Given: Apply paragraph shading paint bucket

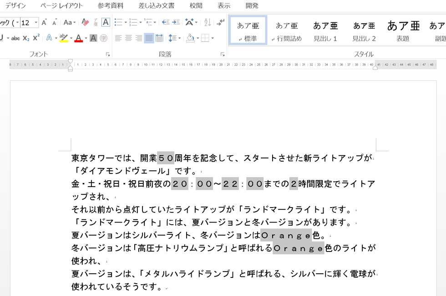Looking at the screenshot, I should coord(190,38).
